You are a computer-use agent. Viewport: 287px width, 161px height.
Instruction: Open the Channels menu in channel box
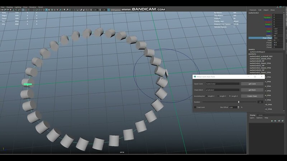(253, 10)
